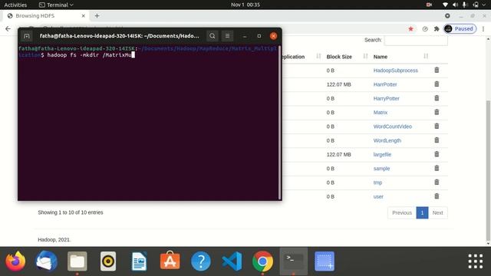Click the Previous pagination button
Image resolution: width=491 pixels, height=276 pixels.
point(402,213)
